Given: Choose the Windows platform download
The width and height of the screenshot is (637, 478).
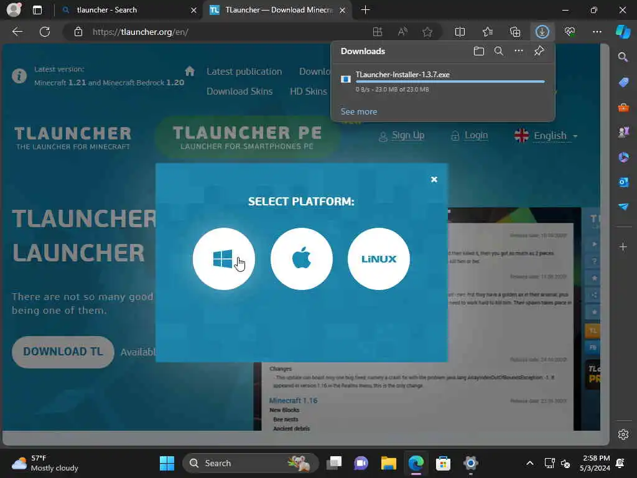Looking at the screenshot, I should point(224,259).
